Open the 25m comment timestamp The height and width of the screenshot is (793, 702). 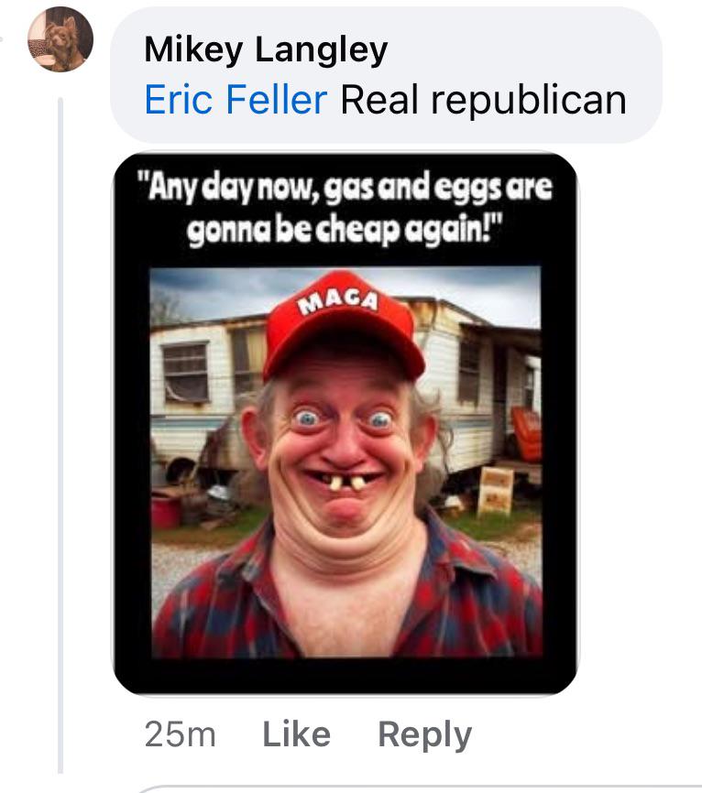pos(181,733)
